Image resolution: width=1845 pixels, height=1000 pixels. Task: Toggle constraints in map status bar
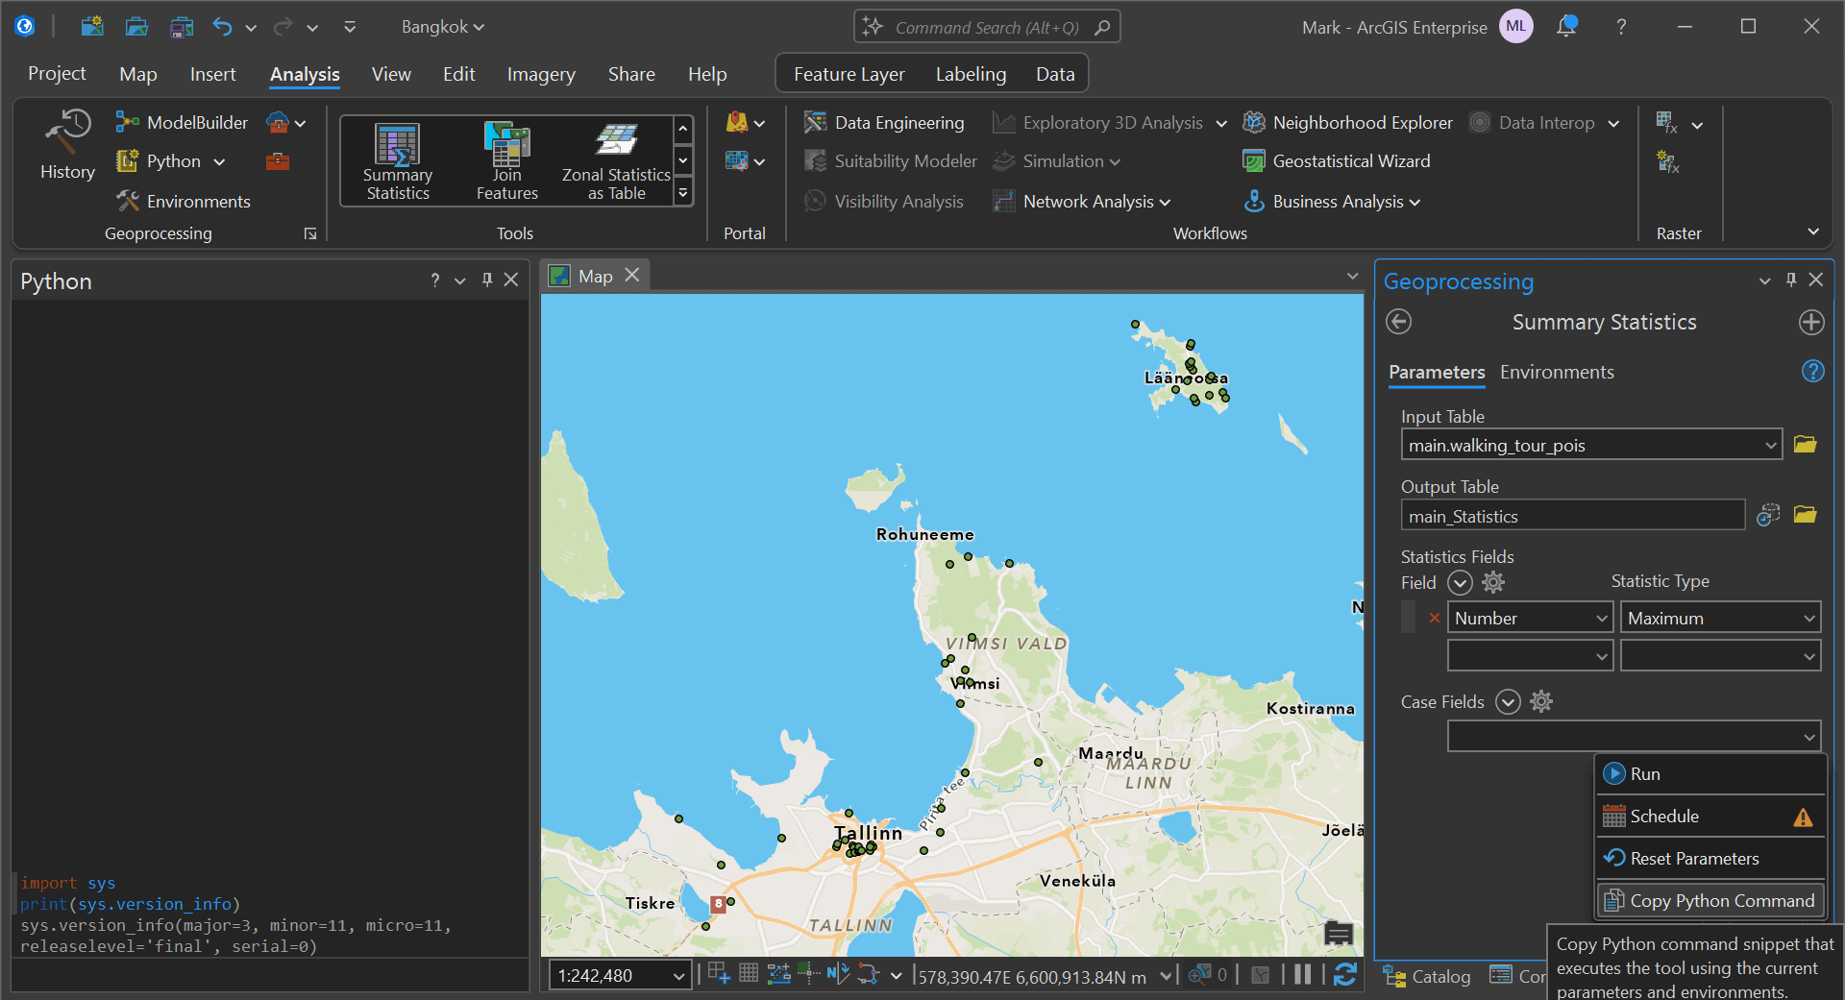pyautogui.click(x=778, y=974)
